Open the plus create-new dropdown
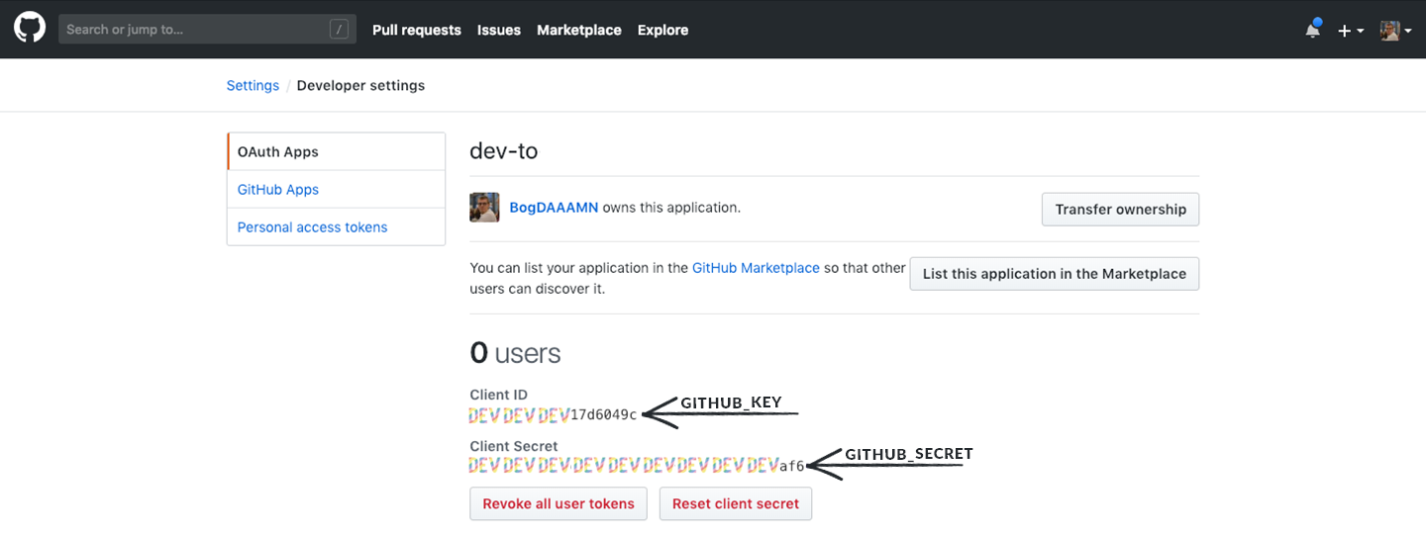The image size is (1426, 537). pos(1351,31)
